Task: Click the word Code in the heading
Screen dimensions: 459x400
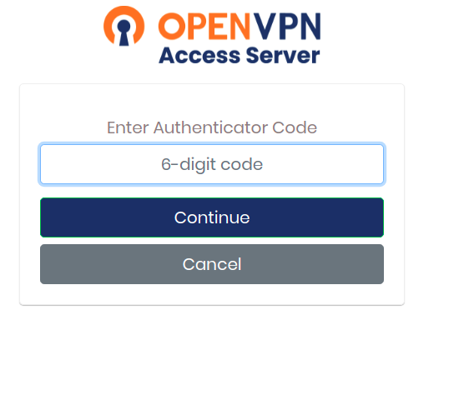Action: pyautogui.click(x=295, y=127)
